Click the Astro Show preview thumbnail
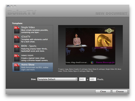The height and width of the screenshot is (101, 135). (x=90, y=46)
